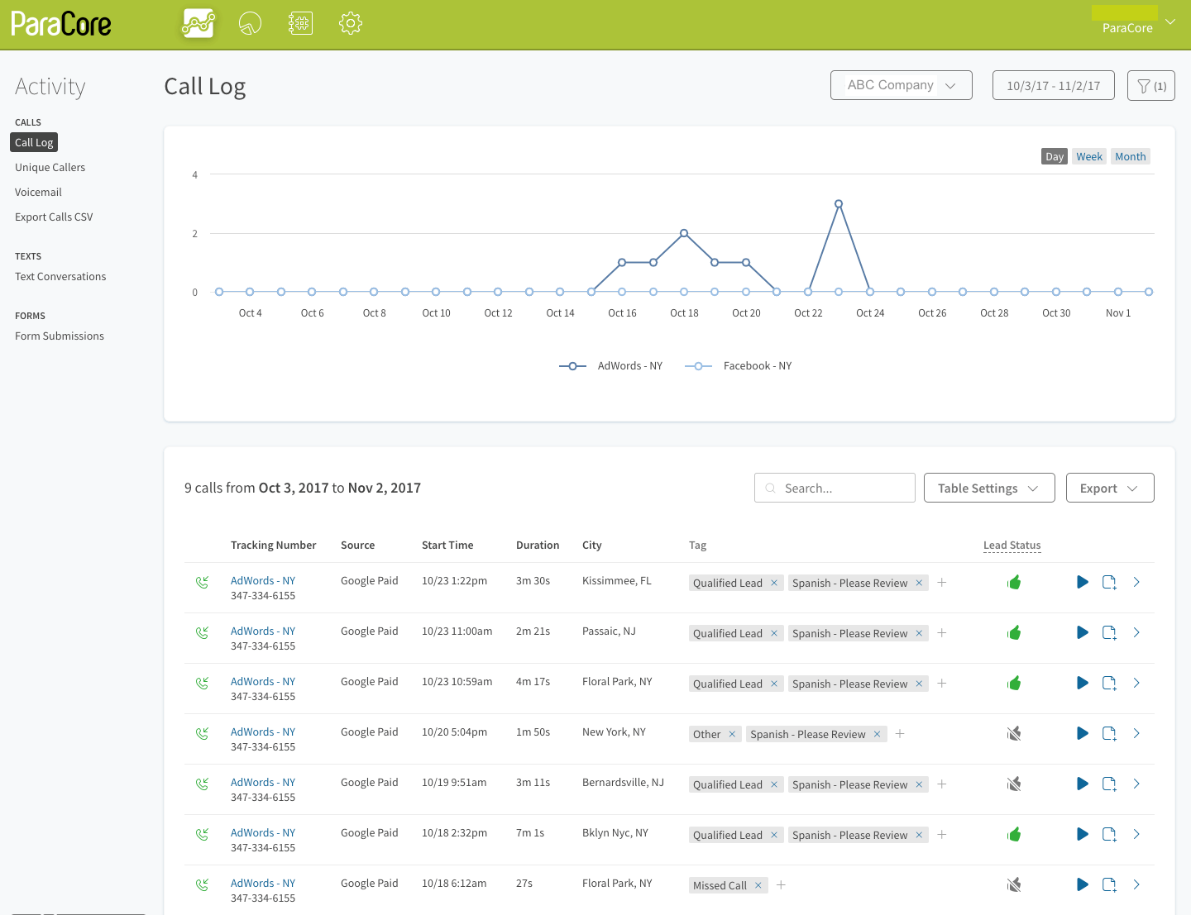Expand the ParaCore account menu arrow
Viewport: 1191px width, 915px height.
[1170, 21]
